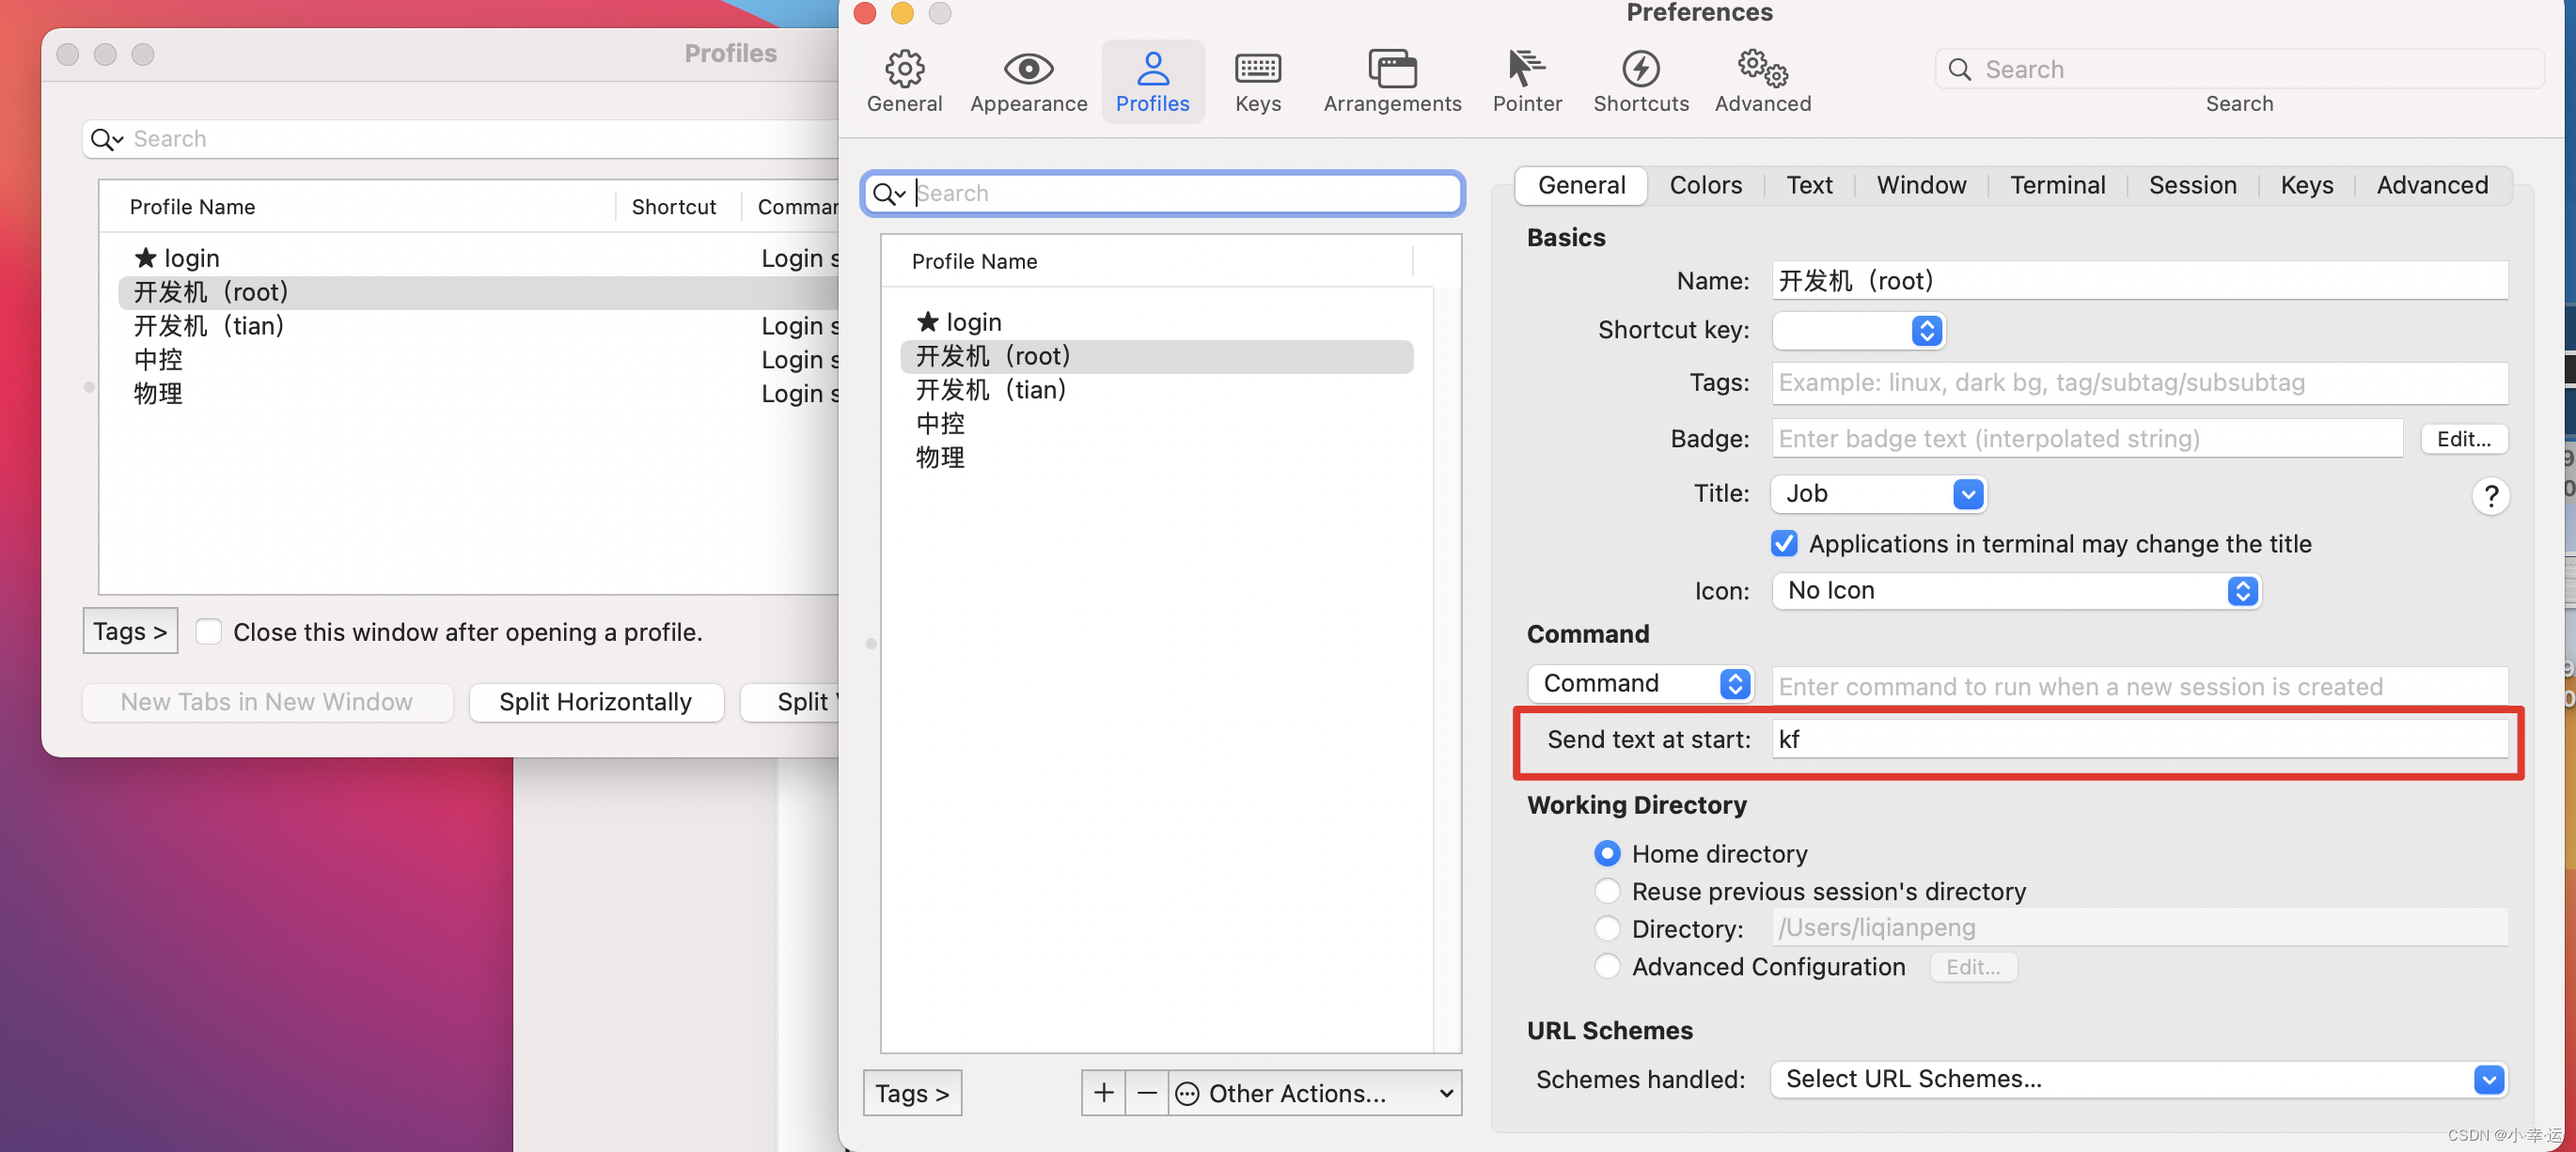Open Command type dropdown
The height and width of the screenshot is (1152, 2576).
[1640, 683]
